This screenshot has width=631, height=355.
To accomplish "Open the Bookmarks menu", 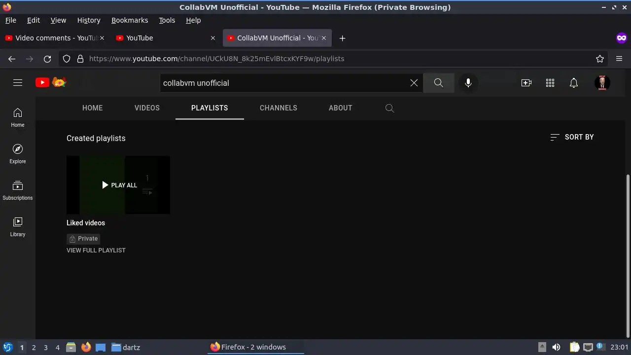I will 130,20.
